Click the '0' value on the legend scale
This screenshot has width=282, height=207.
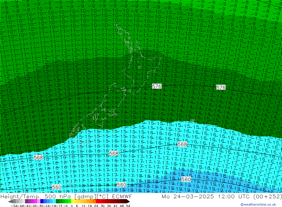click(x=72, y=206)
